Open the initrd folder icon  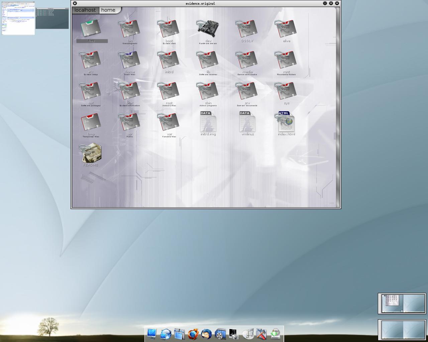(168, 60)
